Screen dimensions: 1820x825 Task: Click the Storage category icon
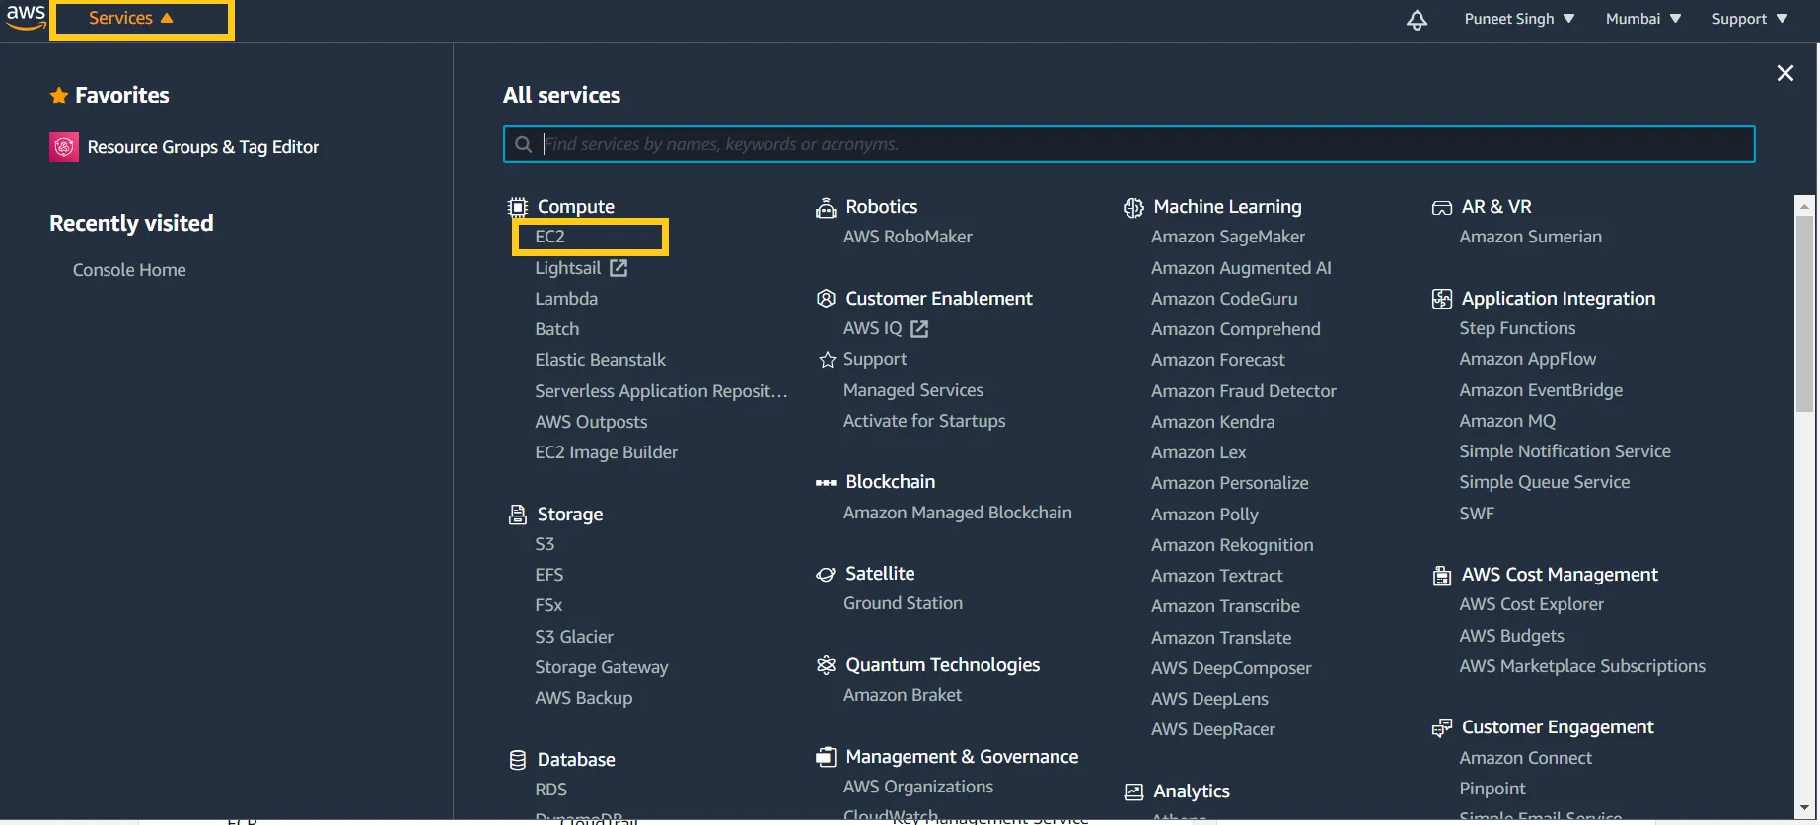518,515
